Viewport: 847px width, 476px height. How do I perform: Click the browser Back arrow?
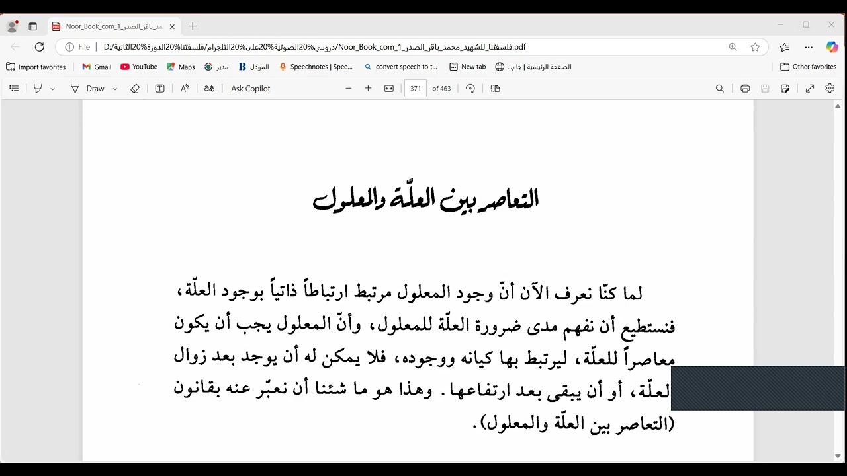click(15, 47)
